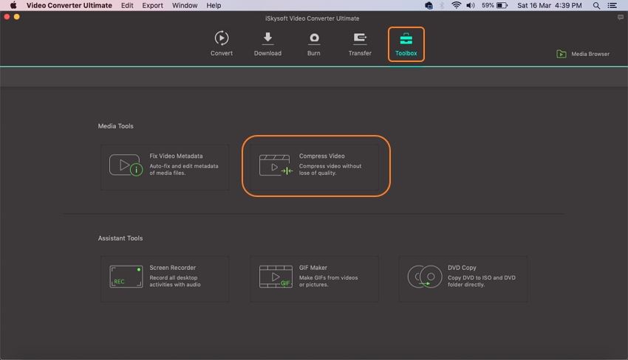This screenshot has height=360, width=628.
Task: Open the Burn disc section
Action: point(314,38)
